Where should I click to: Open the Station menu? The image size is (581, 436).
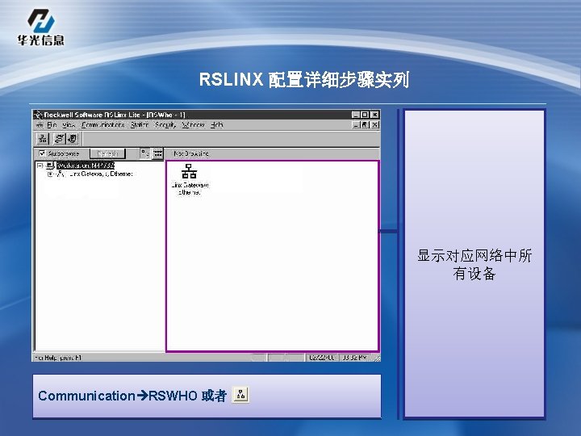[140, 125]
